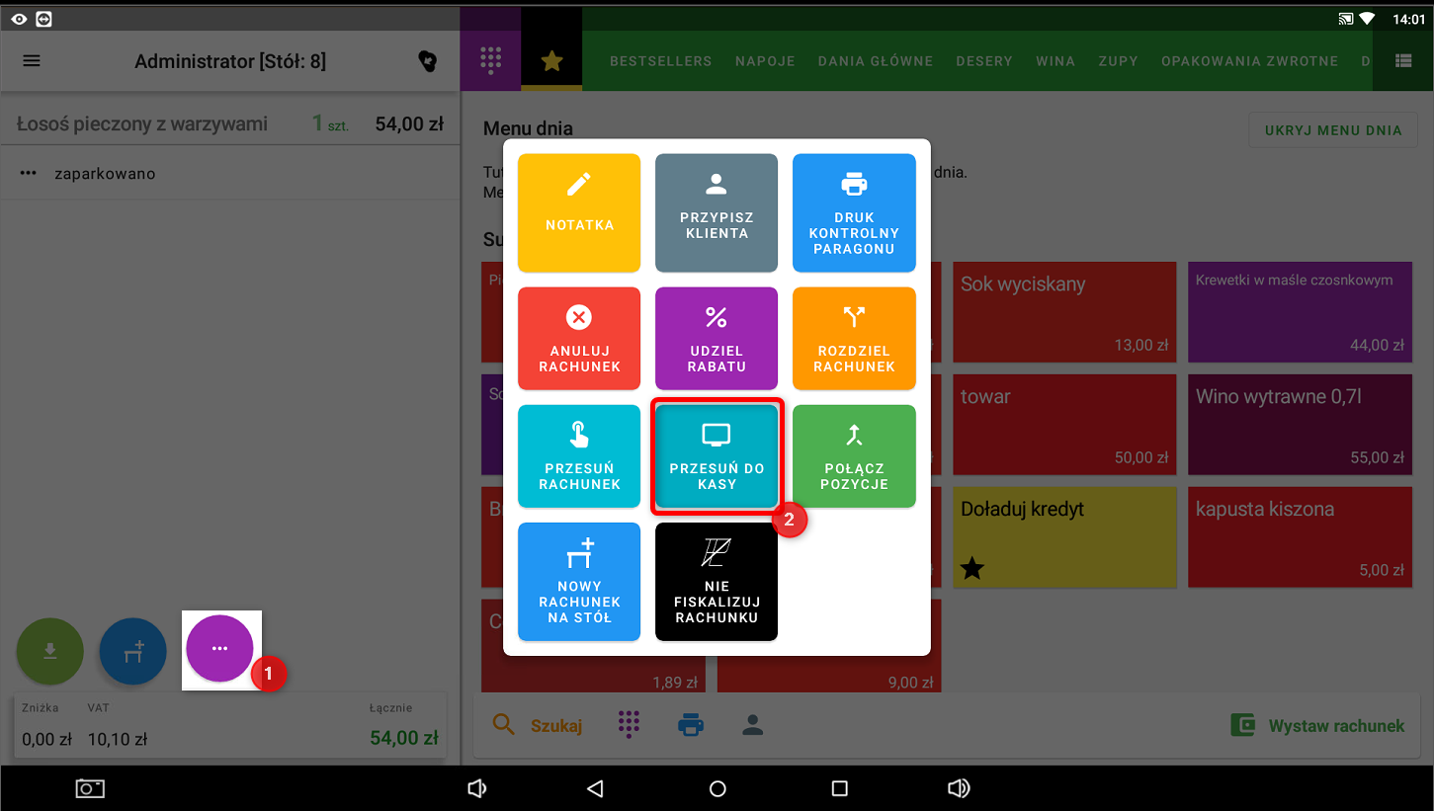The width and height of the screenshot is (1434, 811).
Task: Expand the zaparkowano item options dots
Action: click(29, 174)
